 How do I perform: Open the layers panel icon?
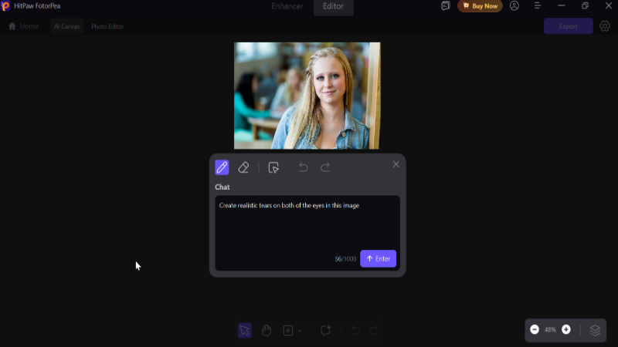click(x=595, y=329)
